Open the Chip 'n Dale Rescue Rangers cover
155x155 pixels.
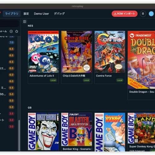(x=77, y=52)
